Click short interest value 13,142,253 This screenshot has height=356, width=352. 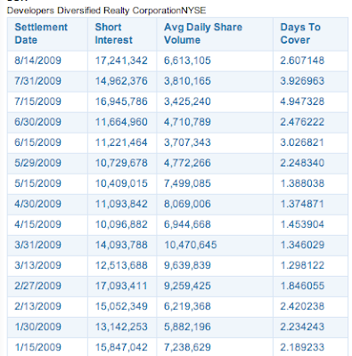pos(121,327)
